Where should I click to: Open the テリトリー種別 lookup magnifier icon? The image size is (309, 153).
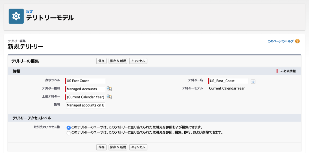(x=109, y=89)
